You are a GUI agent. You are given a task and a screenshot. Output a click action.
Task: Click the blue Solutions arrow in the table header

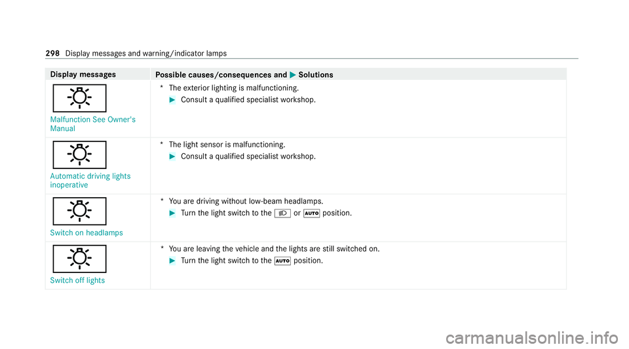click(293, 75)
